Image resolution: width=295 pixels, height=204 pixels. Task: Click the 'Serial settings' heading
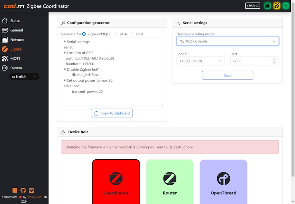click(x=195, y=23)
